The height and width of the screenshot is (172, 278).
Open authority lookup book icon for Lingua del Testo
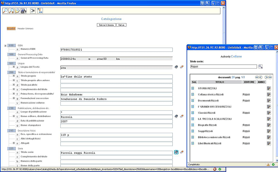point(176,67)
